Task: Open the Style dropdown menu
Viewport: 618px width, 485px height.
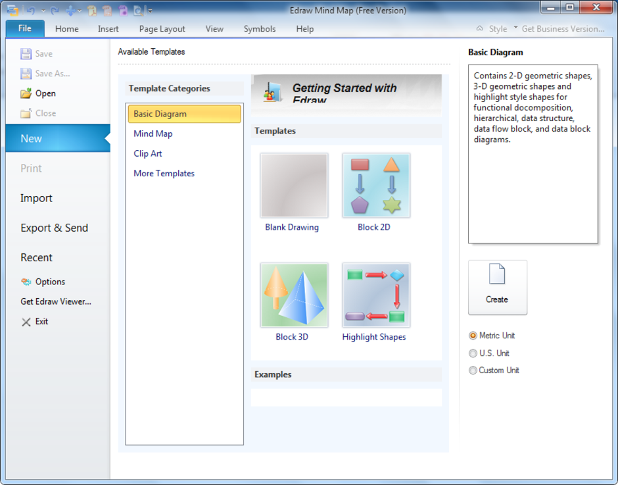Action: click(x=502, y=29)
